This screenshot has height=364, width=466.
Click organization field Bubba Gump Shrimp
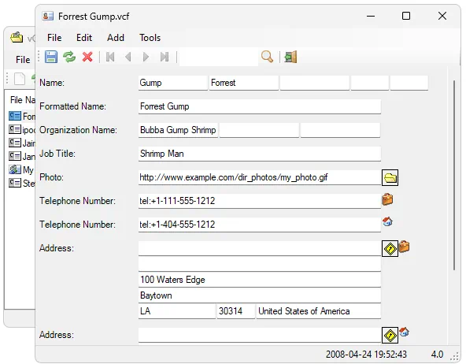click(x=178, y=130)
